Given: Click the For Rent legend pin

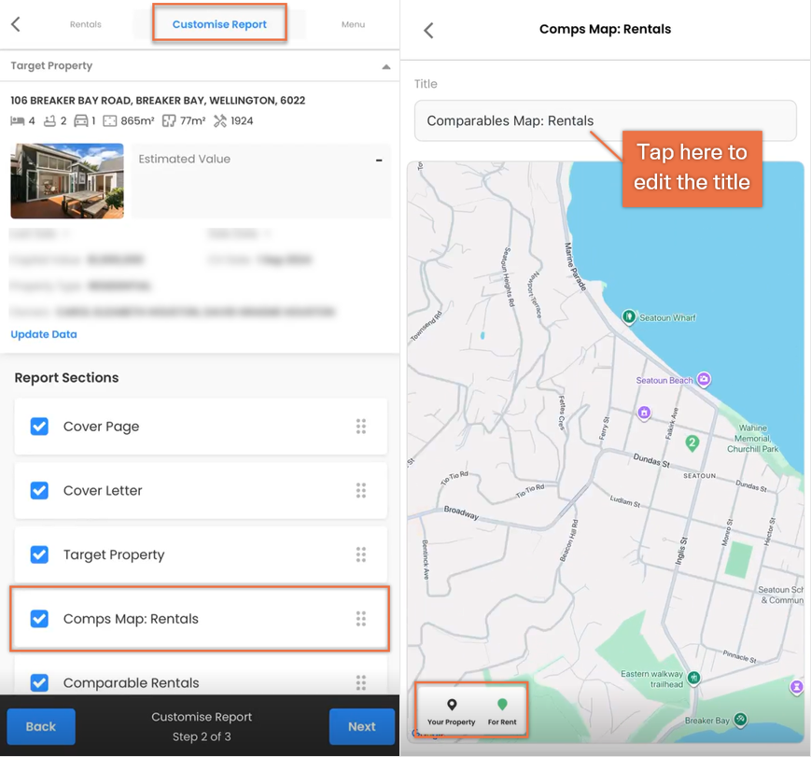Looking at the screenshot, I should [x=502, y=704].
